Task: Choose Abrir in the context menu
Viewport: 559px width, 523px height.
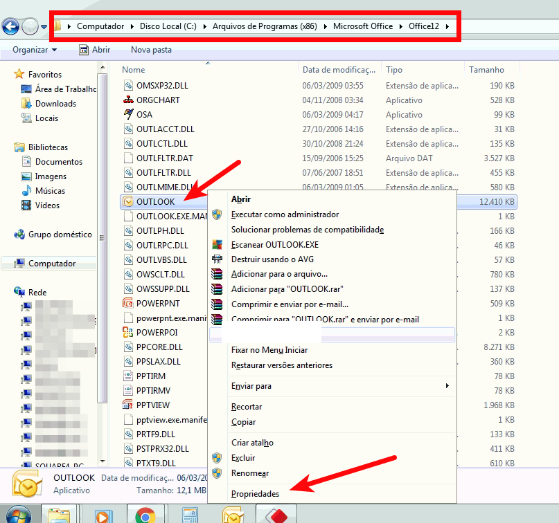Action: 241,199
